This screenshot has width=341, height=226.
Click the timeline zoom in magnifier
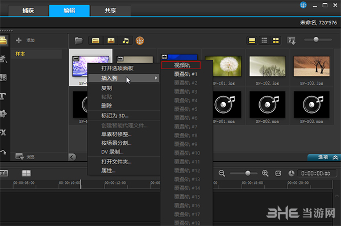[x=265, y=173]
